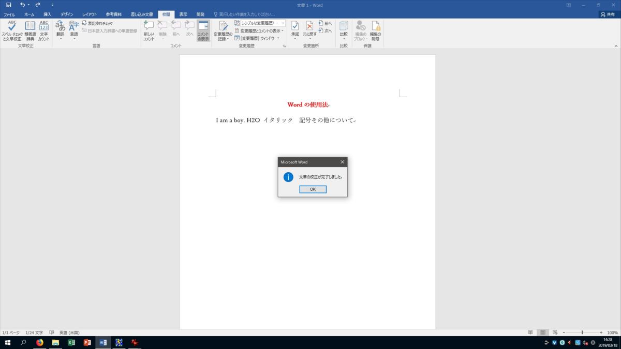Click the page count in status bar
621x349 pixels.
point(11,332)
